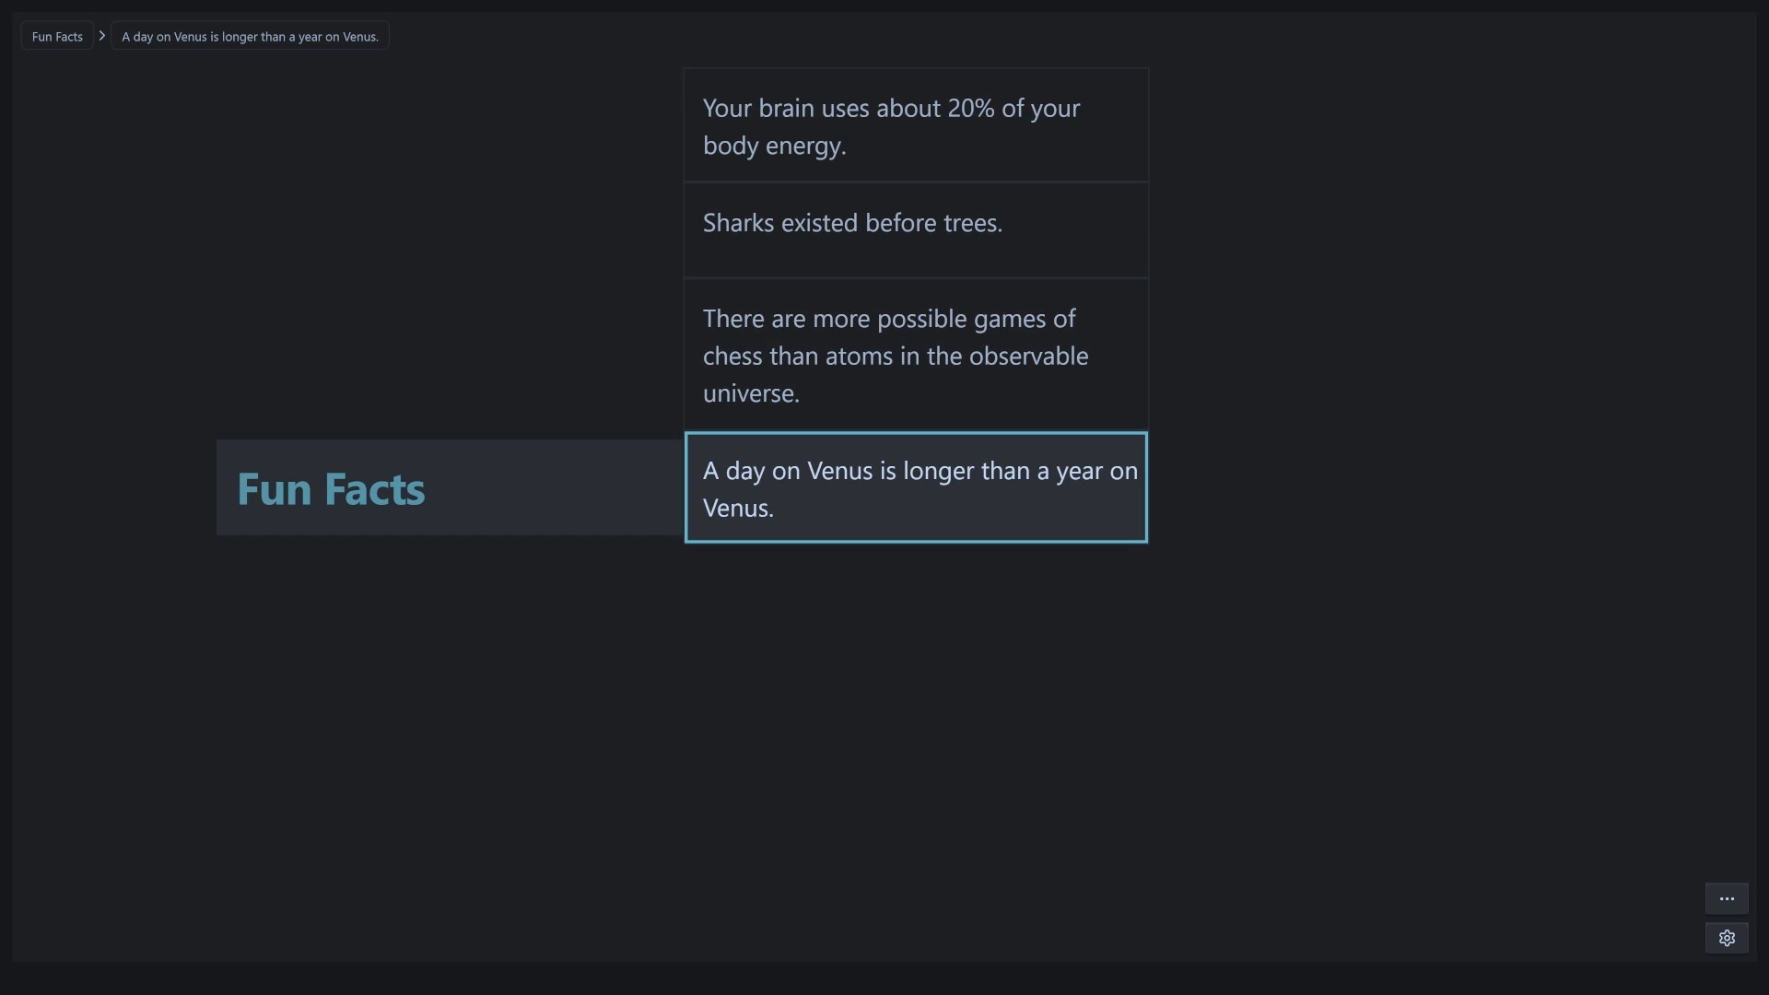Open the settings gear icon
This screenshot has height=995, width=1769.
point(1727,938)
